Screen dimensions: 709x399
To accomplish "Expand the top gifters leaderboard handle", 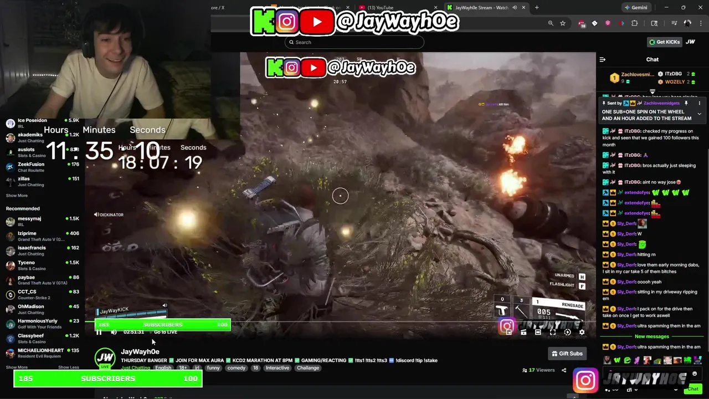I will tap(653, 91).
